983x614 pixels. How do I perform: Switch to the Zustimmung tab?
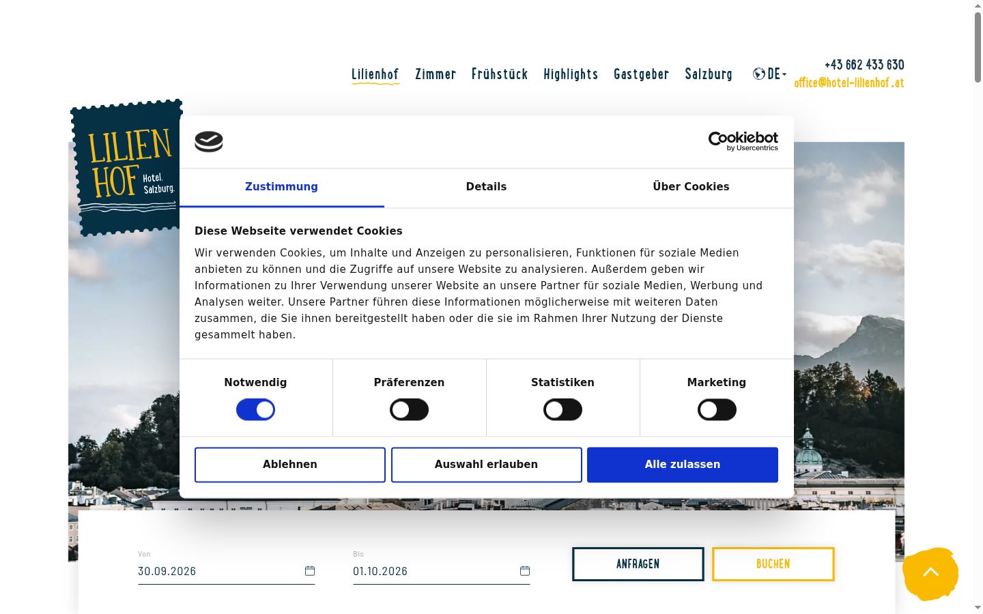click(281, 187)
